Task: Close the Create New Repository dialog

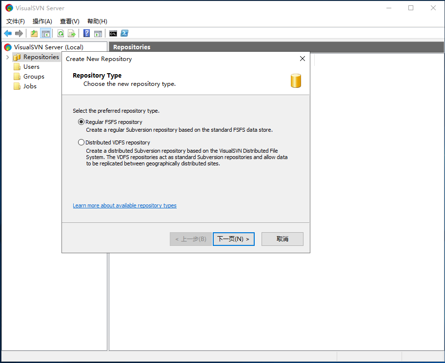Action: click(x=303, y=59)
